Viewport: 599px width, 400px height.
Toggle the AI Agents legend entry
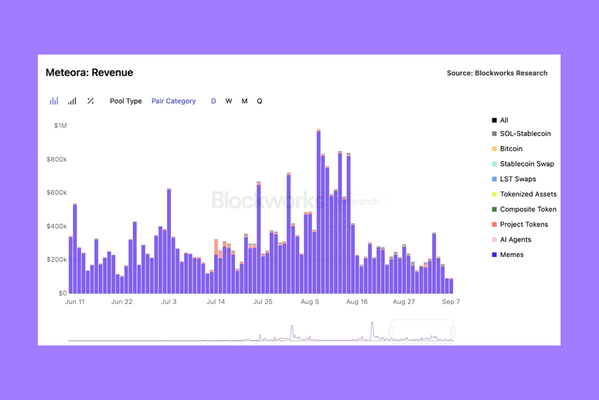[511, 240]
